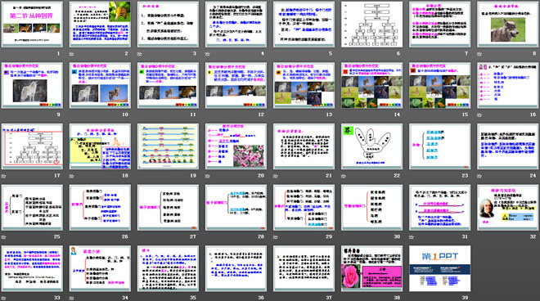
Task: Select slide 30 thumbnail
Action: (x=372, y=207)
